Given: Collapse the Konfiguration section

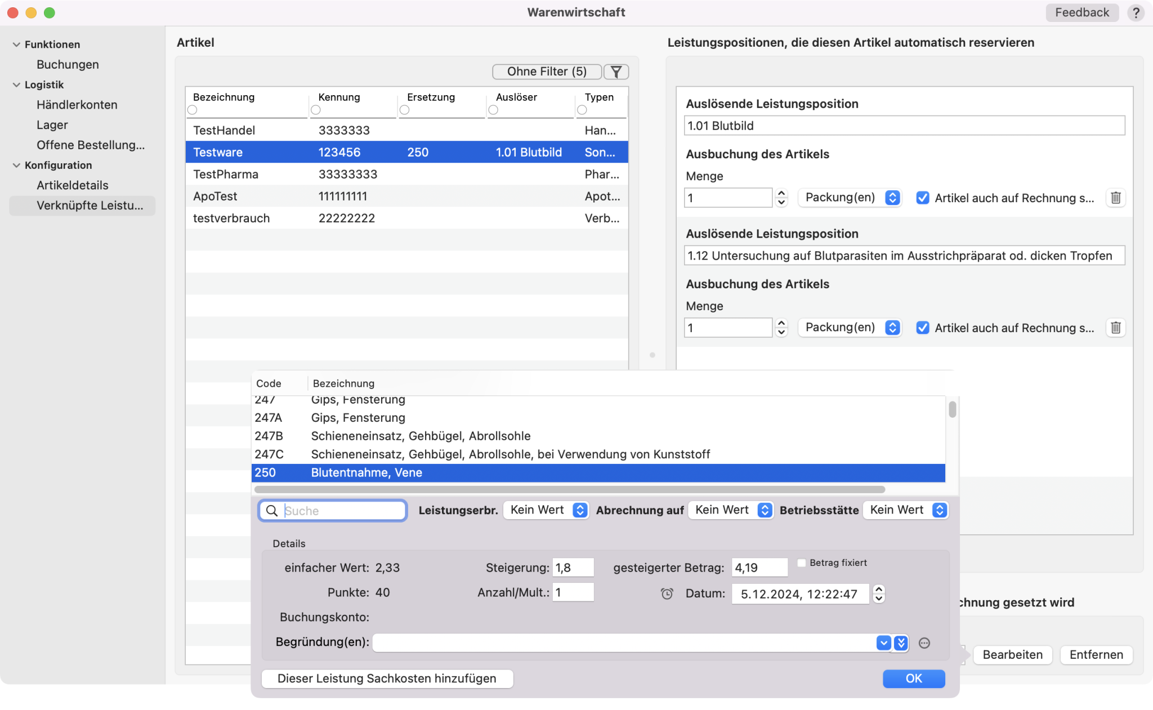Looking at the screenshot, I should click(x=16, y=166).
